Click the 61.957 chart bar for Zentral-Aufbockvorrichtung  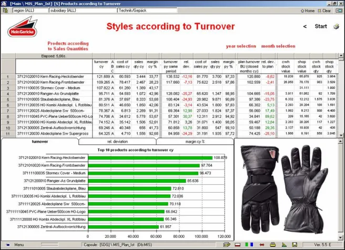124,227
